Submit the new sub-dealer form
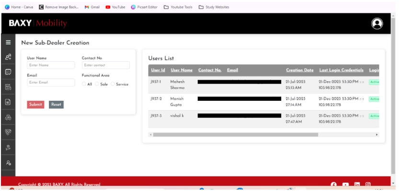 35,105
